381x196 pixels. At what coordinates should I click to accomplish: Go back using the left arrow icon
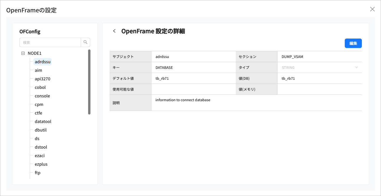click(114, 31)
